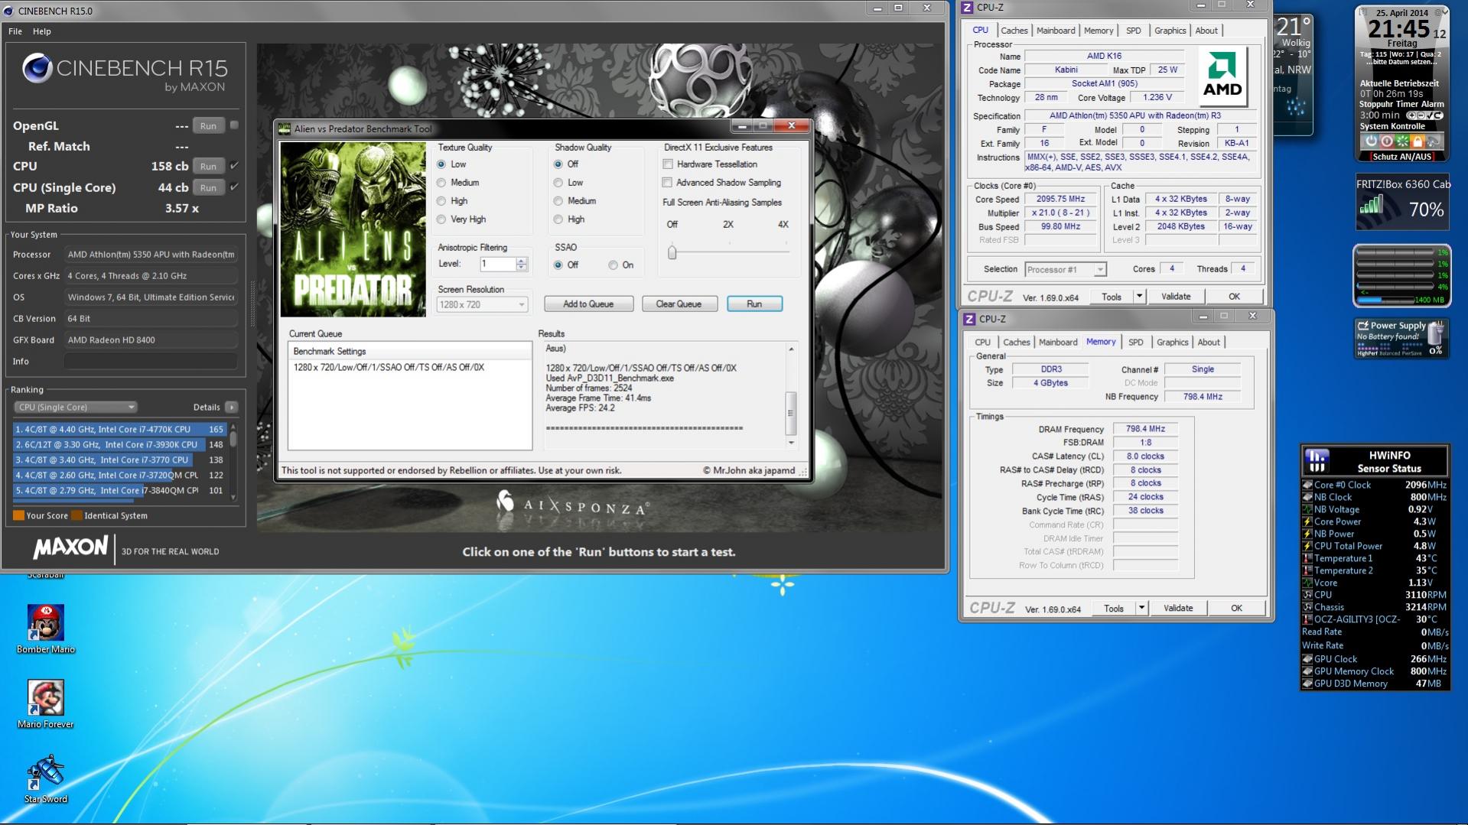Open the Bomber Mario desktop shortcut
This screenshot has height=825, width=1468.
pyautogui.click(x=46, y=628)
